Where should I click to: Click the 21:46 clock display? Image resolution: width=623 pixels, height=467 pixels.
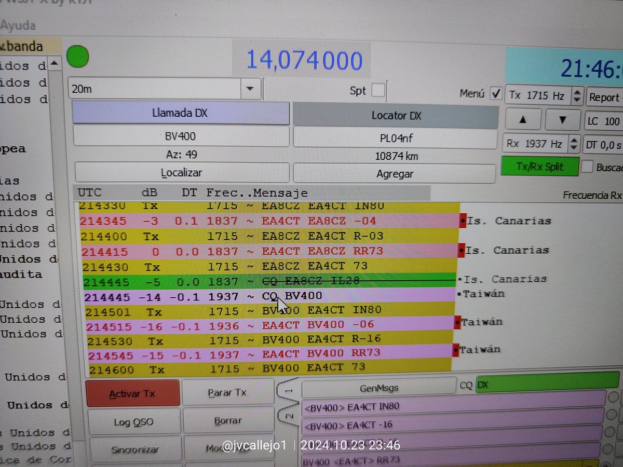591,68
